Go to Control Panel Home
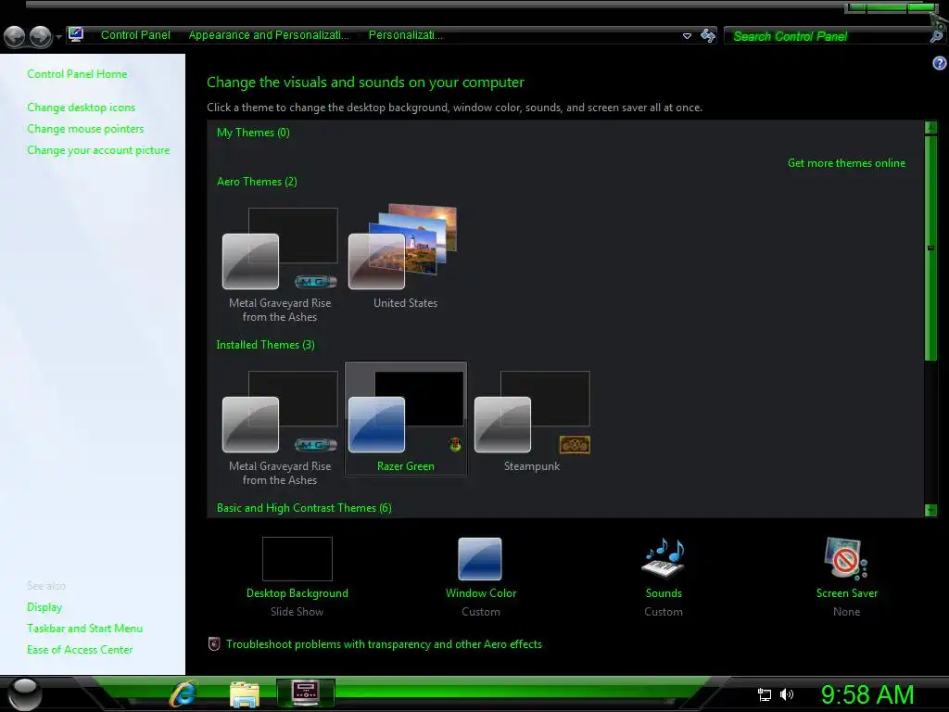 coord(77,74)
